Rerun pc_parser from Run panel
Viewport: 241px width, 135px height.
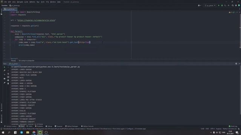(5, 67)
